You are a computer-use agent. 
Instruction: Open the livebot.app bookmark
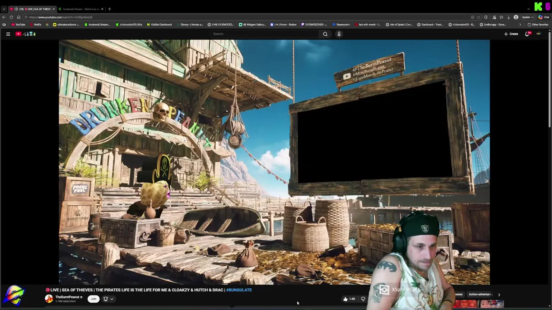(x=493, y=25)
